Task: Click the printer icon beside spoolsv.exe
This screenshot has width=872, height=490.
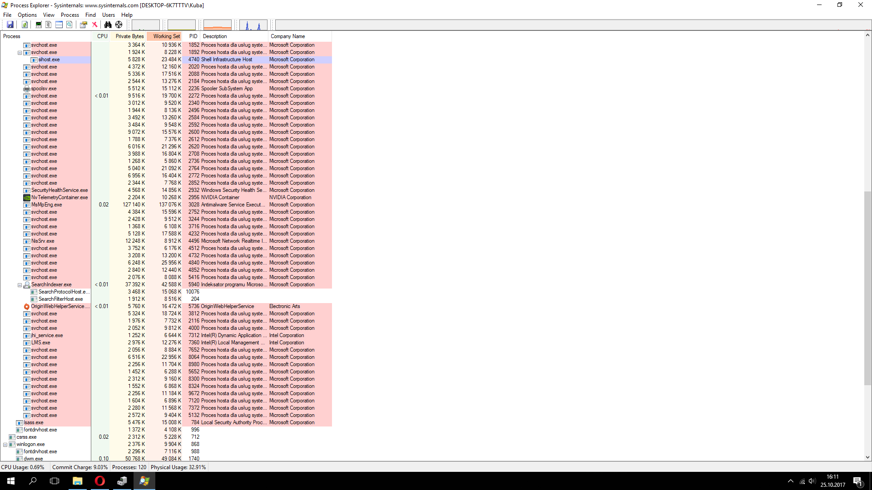Action: [x=27, y=88]
